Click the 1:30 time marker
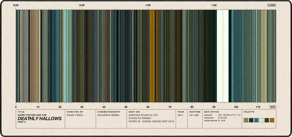Viewport: 292px width, 137px height. (214, 5)
